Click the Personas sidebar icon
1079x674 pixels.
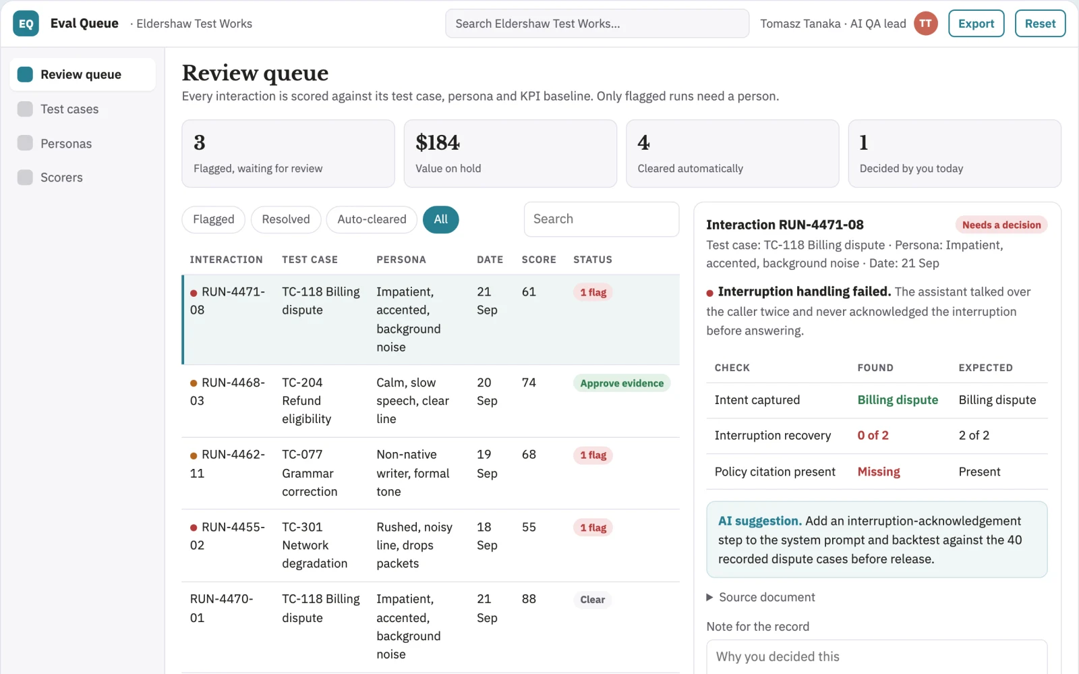click(x=25, y=143)
